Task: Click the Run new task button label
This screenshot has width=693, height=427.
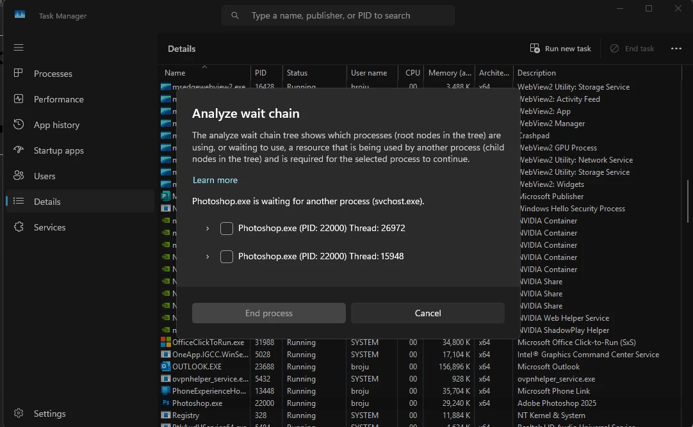Action: 568,49
